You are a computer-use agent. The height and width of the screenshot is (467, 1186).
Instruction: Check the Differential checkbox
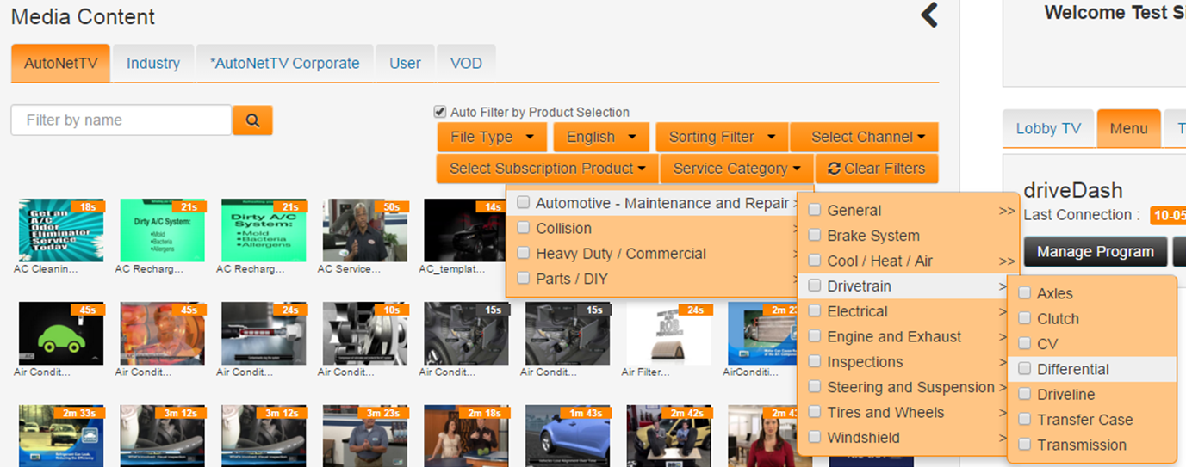[1024, 368]
